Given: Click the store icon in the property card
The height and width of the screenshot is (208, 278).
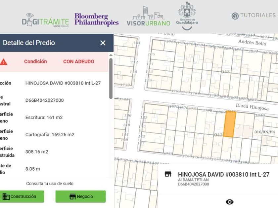Looking at the screenshot, I should tap(168, 174).
